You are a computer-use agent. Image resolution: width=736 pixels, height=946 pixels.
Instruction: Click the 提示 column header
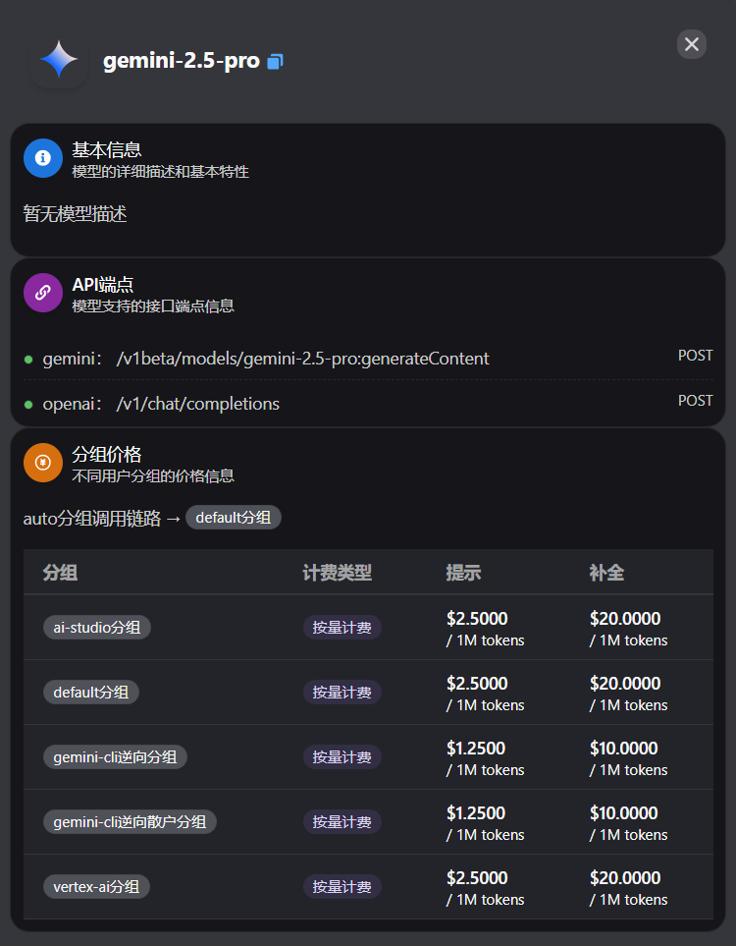click(463, 573)
